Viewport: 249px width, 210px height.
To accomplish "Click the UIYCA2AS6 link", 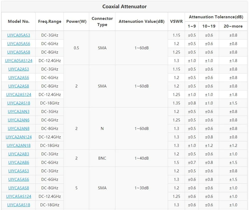I will tap(19, 78).
